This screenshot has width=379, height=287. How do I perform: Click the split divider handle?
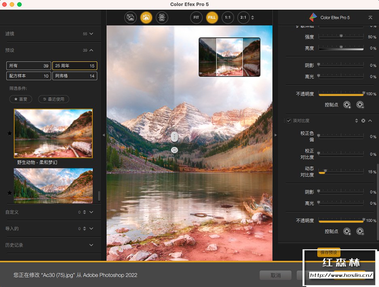174,137
